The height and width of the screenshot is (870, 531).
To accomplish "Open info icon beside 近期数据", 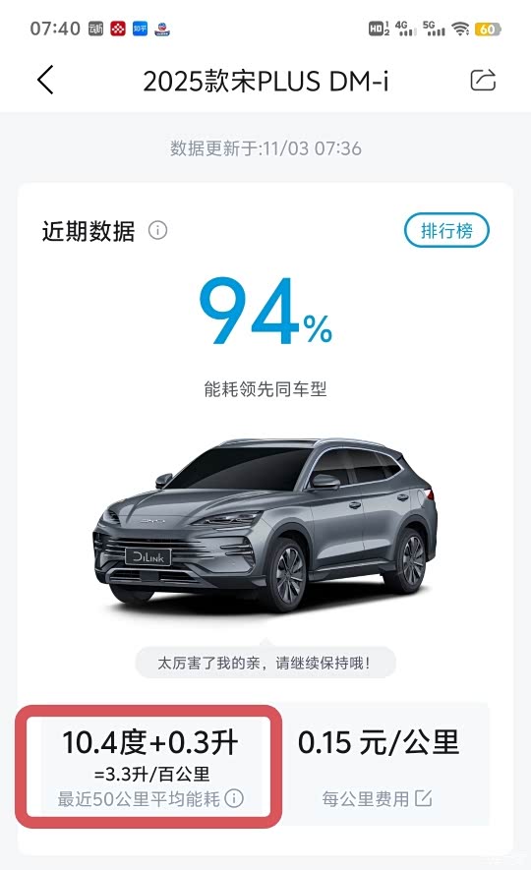I will point(157,230).
